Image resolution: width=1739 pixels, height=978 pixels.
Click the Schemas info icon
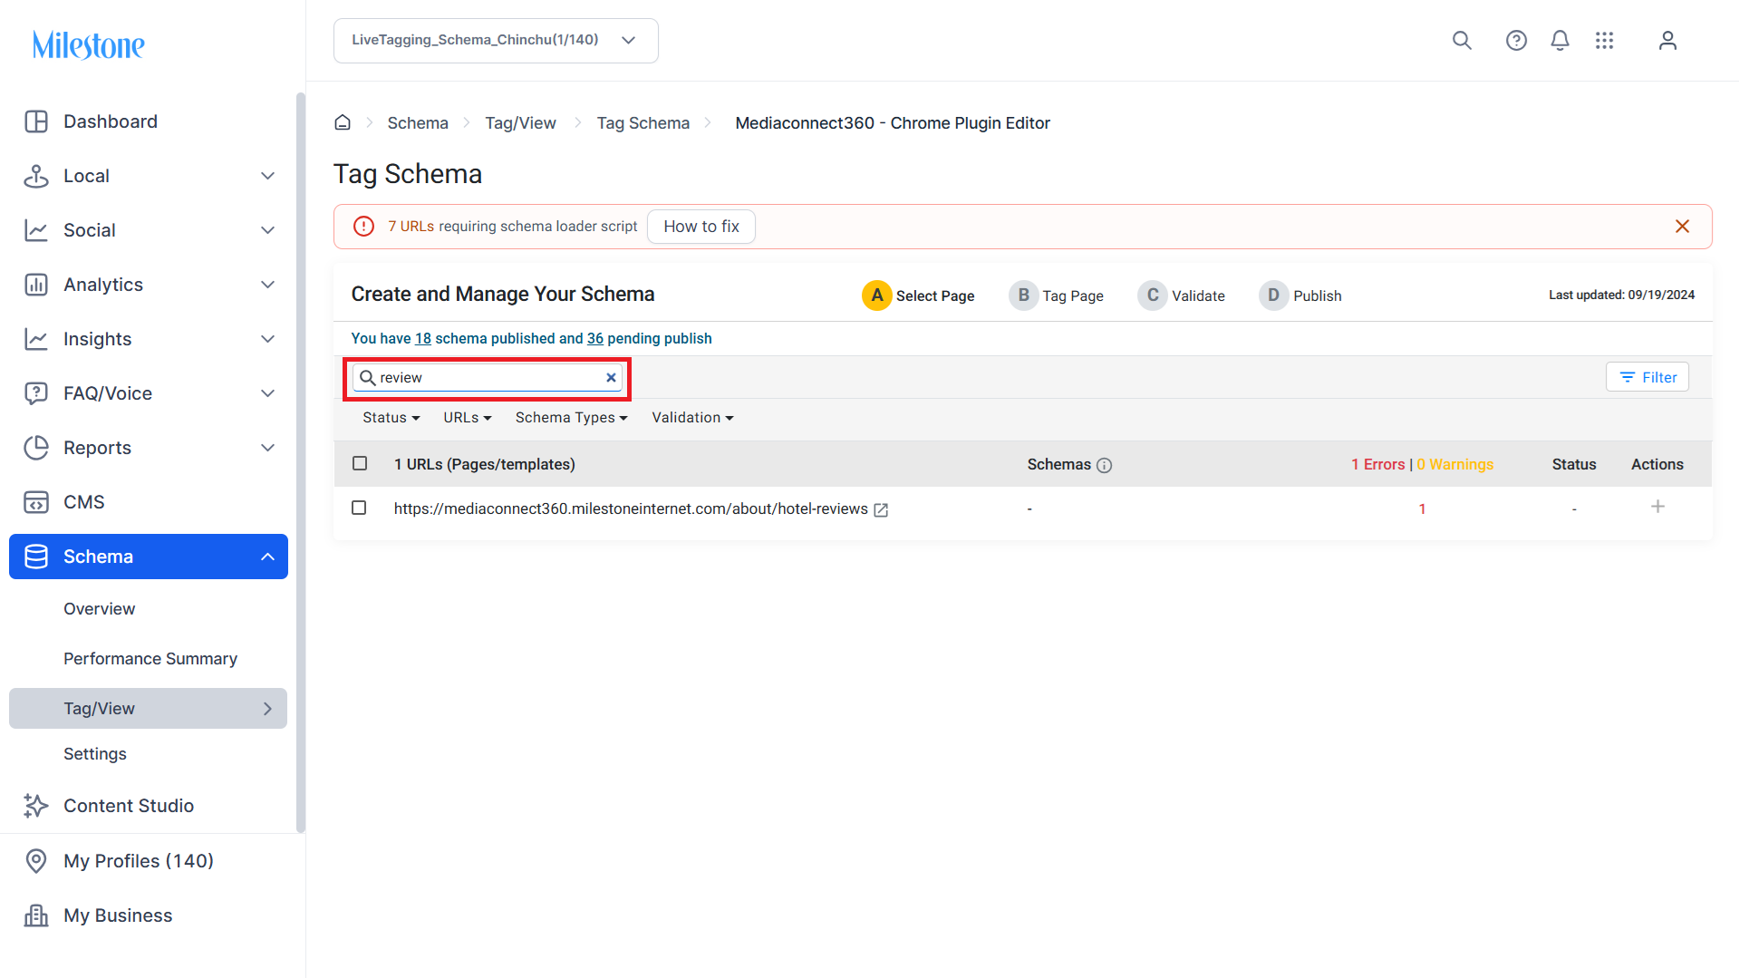(1104, 465)
